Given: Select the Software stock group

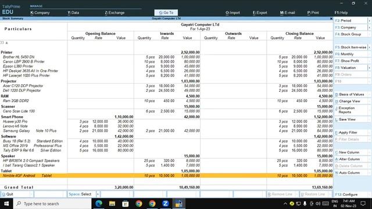Looking at the screenshot, I should coord(9,136).
